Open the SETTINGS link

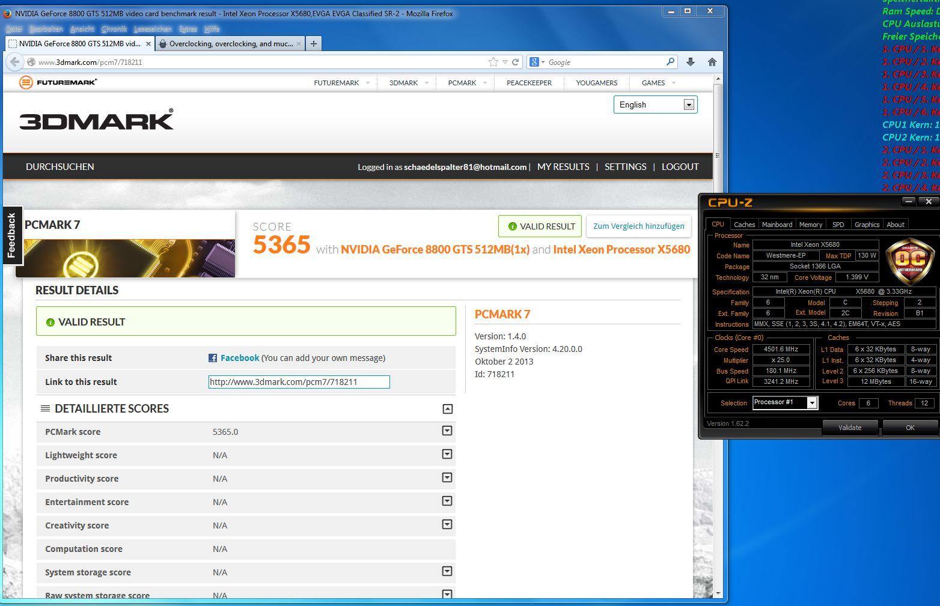click(625, 167)
